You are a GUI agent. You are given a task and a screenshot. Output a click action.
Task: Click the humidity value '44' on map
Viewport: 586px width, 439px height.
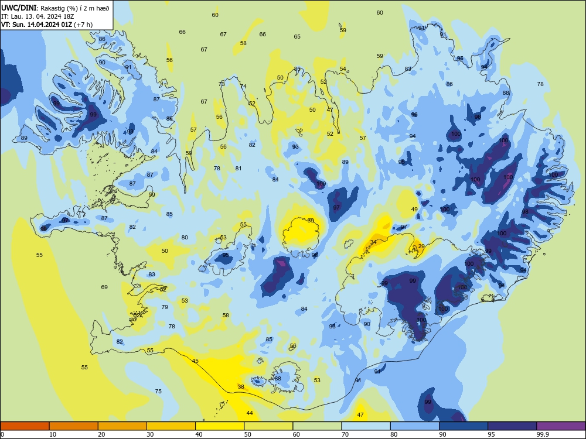coord(250,413)
